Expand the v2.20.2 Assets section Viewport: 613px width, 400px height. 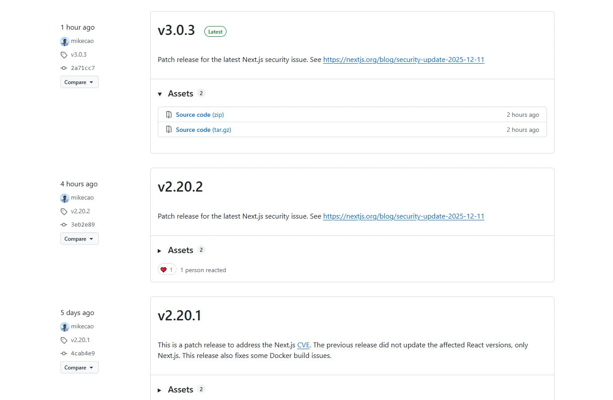point(160,250)
